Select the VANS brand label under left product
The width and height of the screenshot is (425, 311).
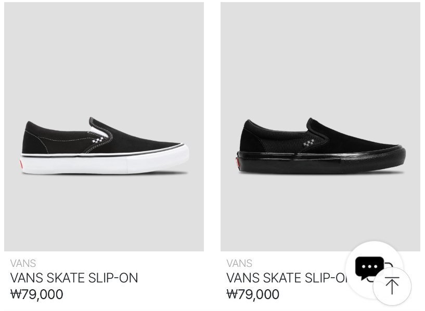click(23, 263)
